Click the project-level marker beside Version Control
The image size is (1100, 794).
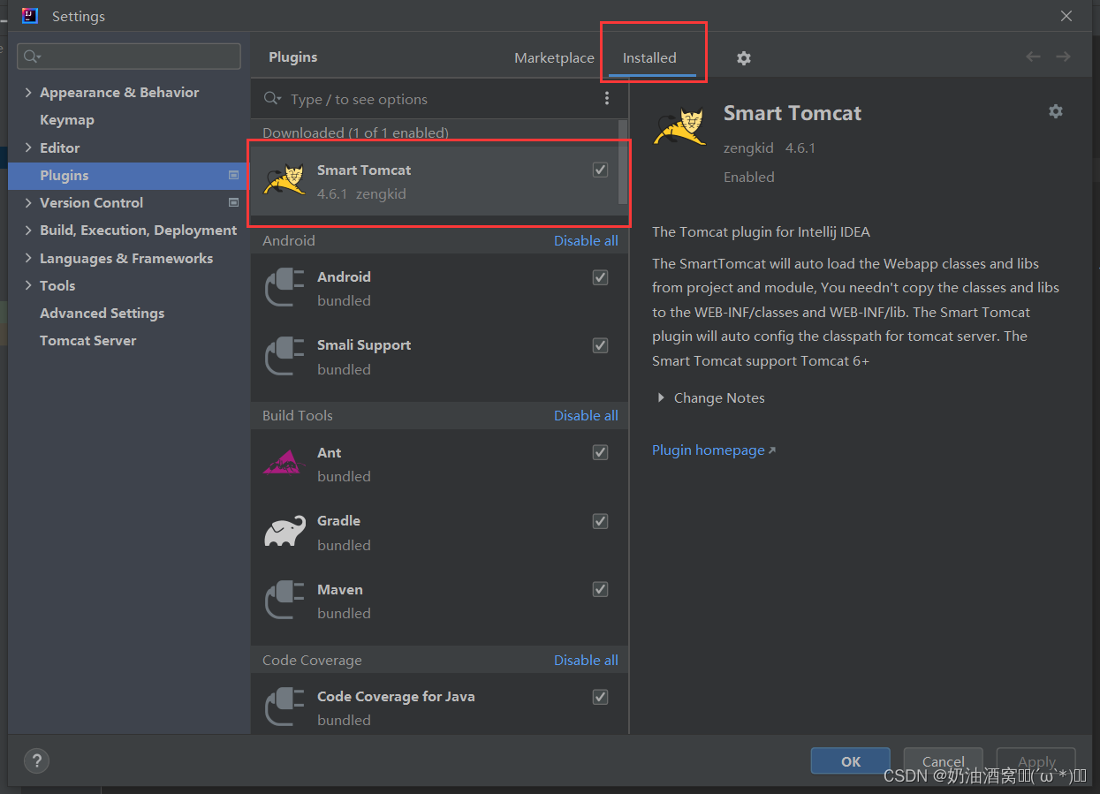(233, 202)
